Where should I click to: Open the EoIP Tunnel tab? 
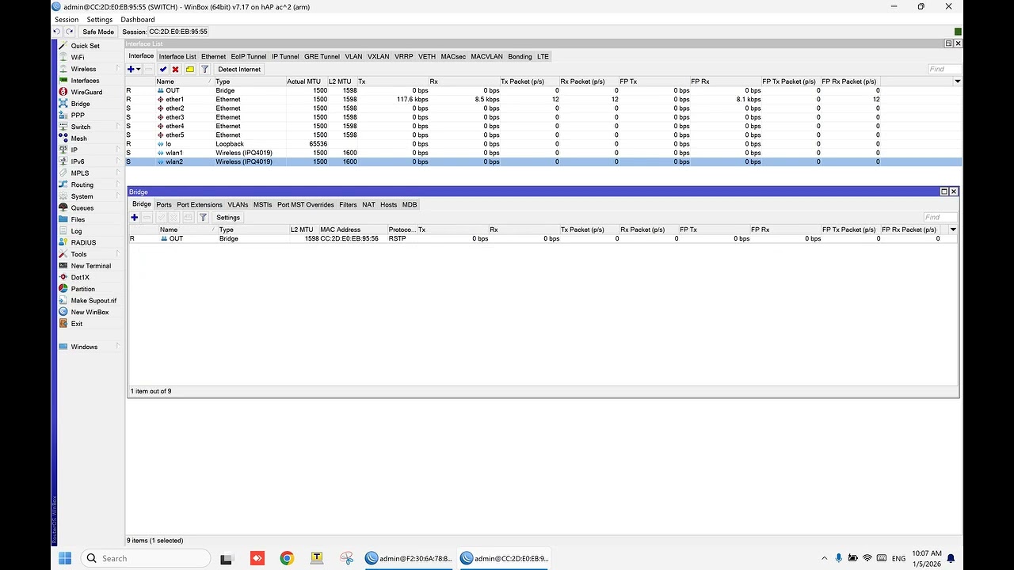pyautogui.click(x=249, y=56)
